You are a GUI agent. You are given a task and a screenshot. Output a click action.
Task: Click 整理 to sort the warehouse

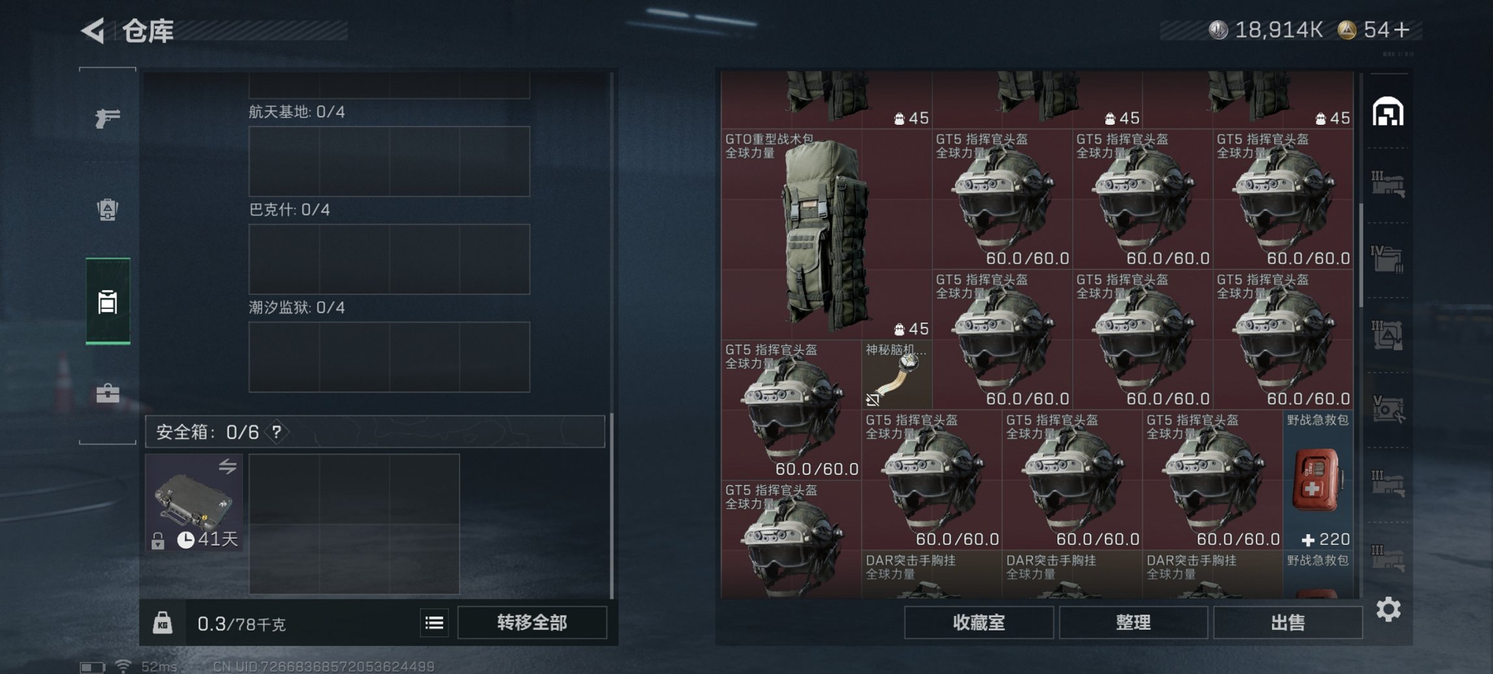coord(1133,623)
